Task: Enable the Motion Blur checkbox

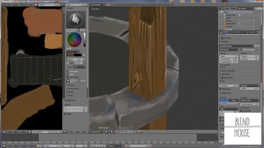Action: (222, 78)
